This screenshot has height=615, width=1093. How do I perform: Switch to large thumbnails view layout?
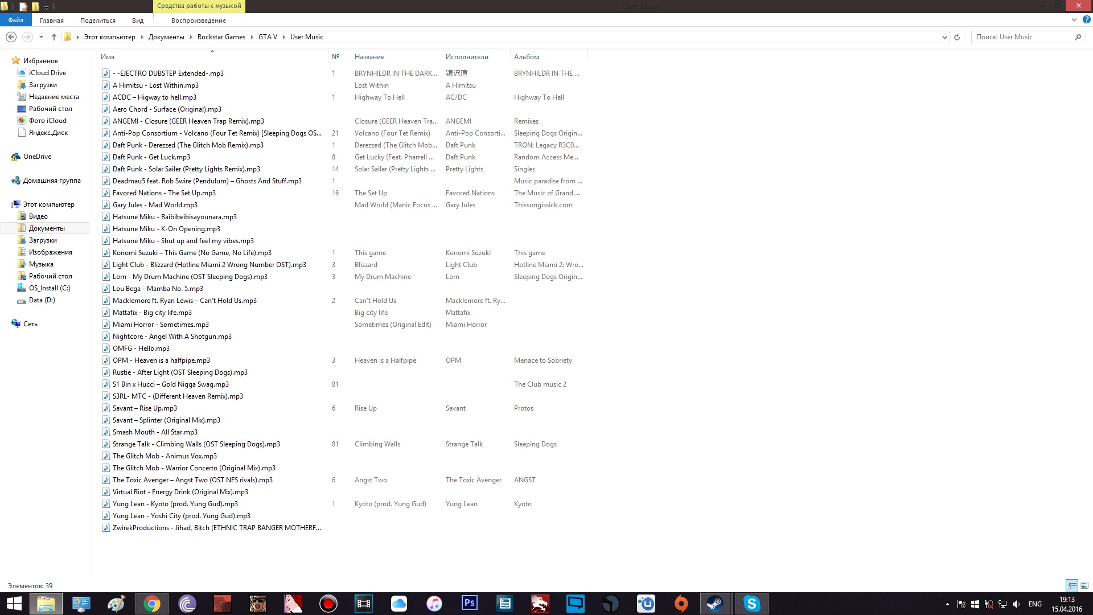[1084, 585]
